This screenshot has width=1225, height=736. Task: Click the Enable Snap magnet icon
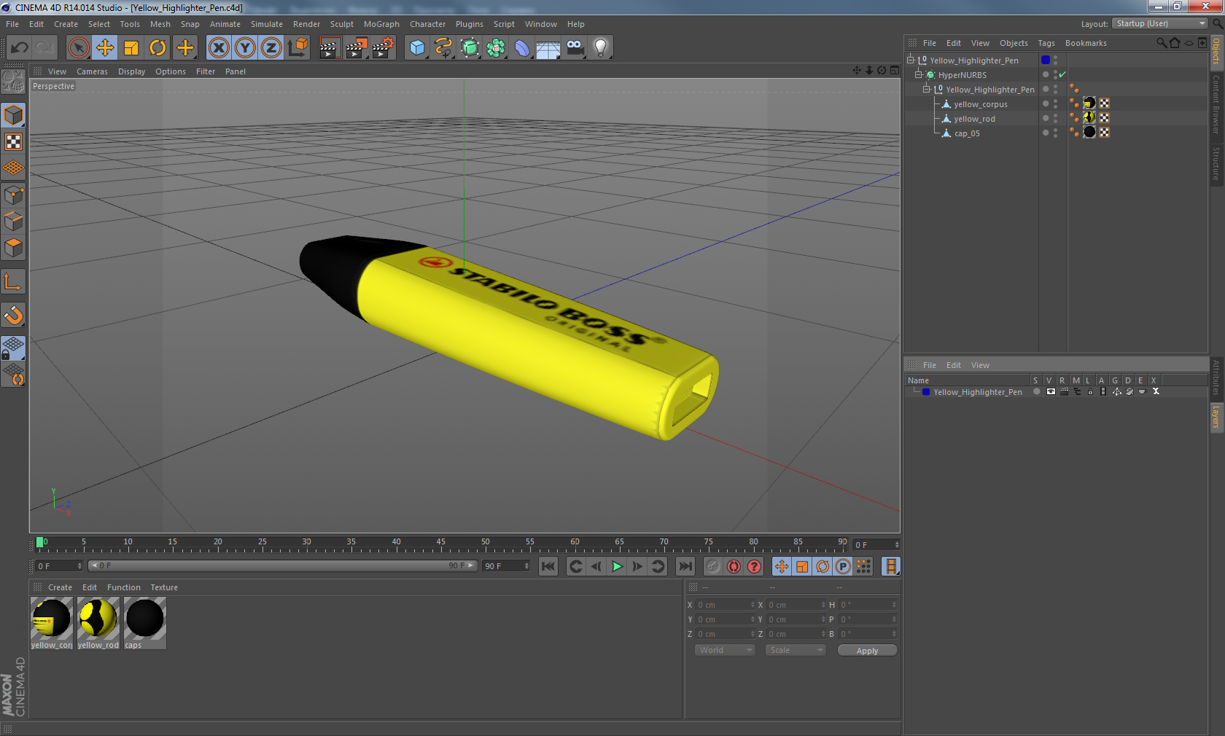[x=13, y=316]
